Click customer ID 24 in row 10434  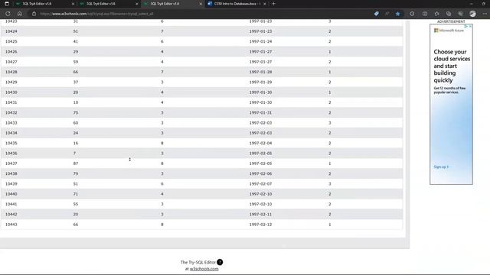coord(76,133)
